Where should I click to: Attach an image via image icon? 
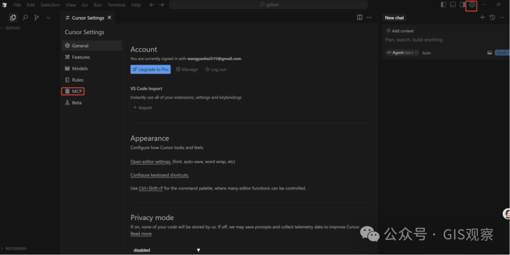(490, 53)
